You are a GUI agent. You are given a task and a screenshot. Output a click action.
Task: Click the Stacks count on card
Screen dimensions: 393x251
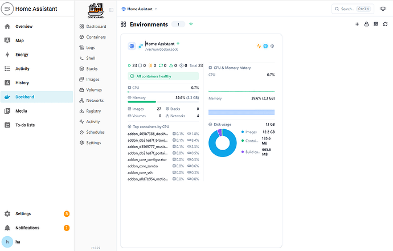(x=198, y=109)
